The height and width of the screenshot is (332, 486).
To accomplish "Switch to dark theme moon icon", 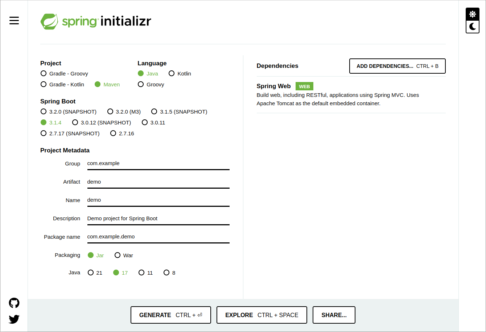I will (x=472, y=26).
